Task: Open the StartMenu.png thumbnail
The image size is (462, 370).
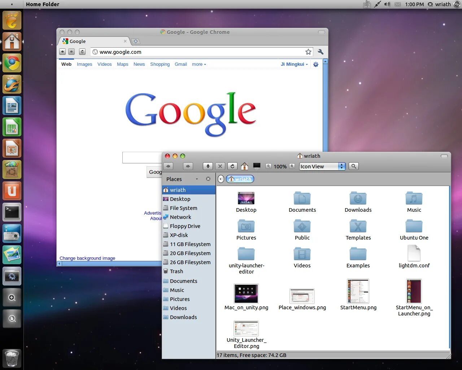Action: click(x=358, y=291)
